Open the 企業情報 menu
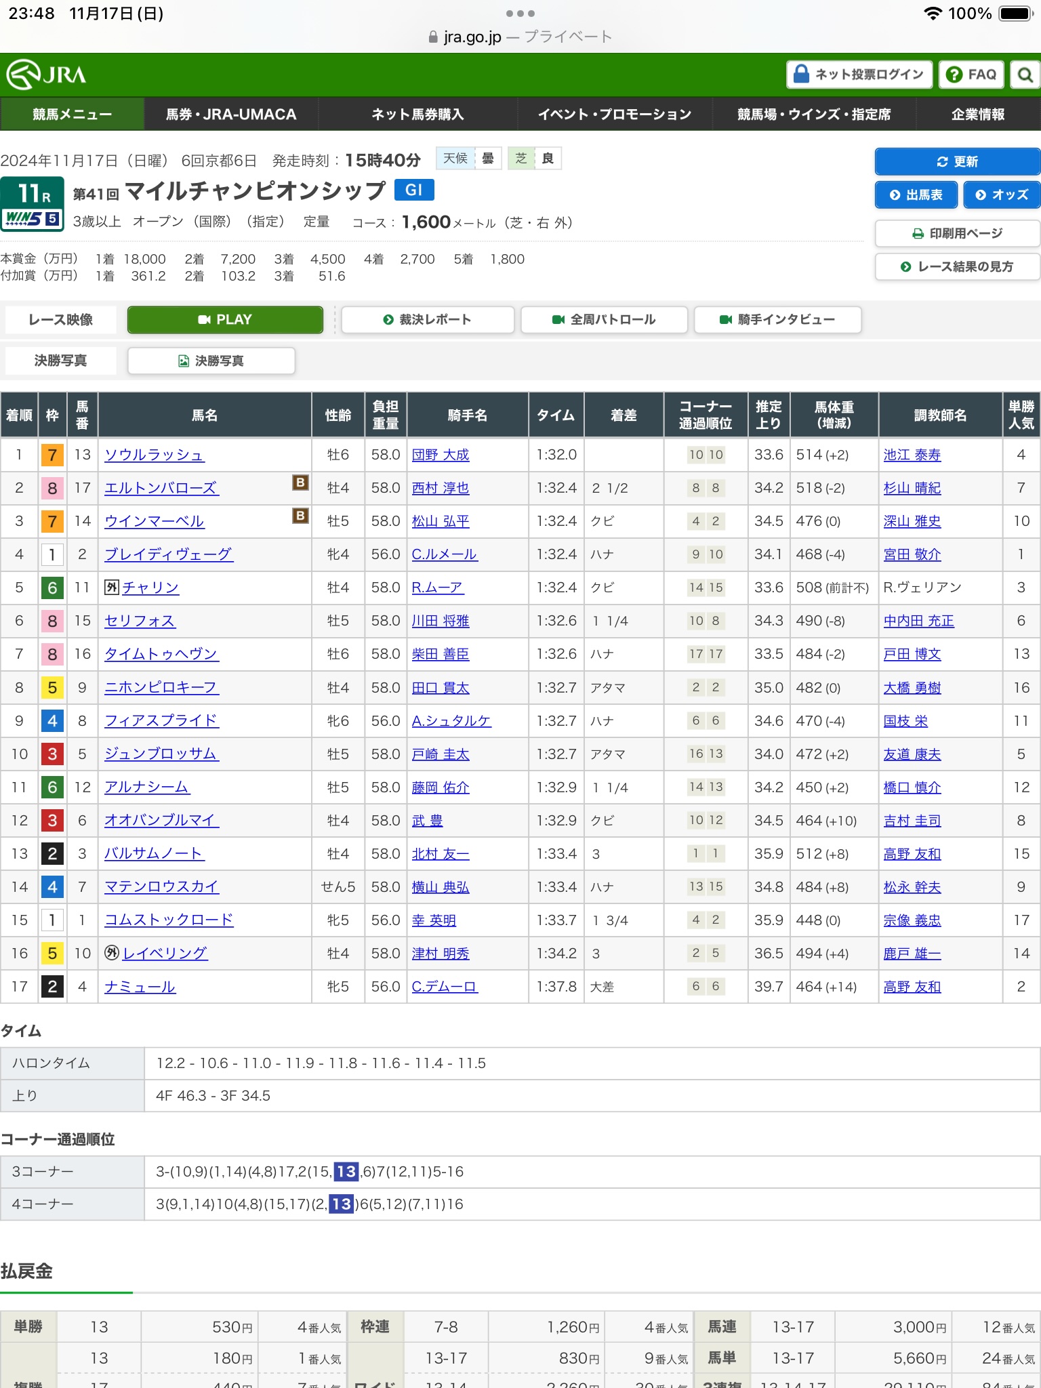The height and width of the screenshot is (1388, 1041). (978, 114)
